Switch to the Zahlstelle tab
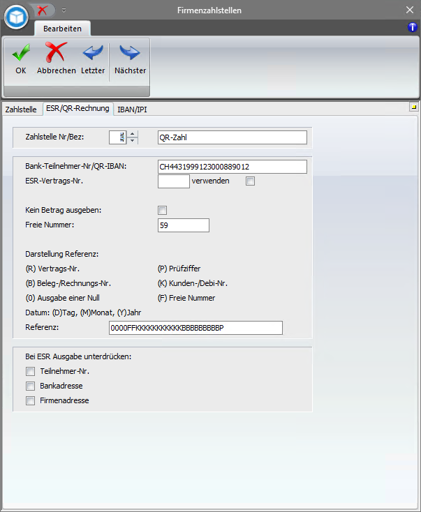The image size is (421, 512). 20,110
